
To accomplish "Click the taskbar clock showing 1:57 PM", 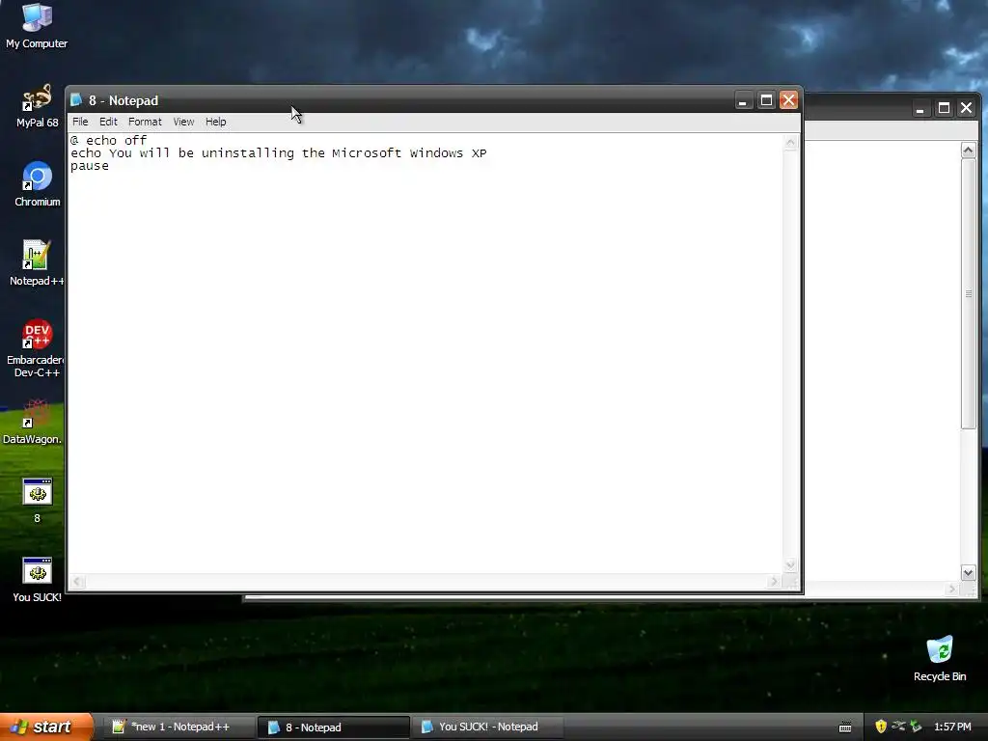I will tap(952, 727).
